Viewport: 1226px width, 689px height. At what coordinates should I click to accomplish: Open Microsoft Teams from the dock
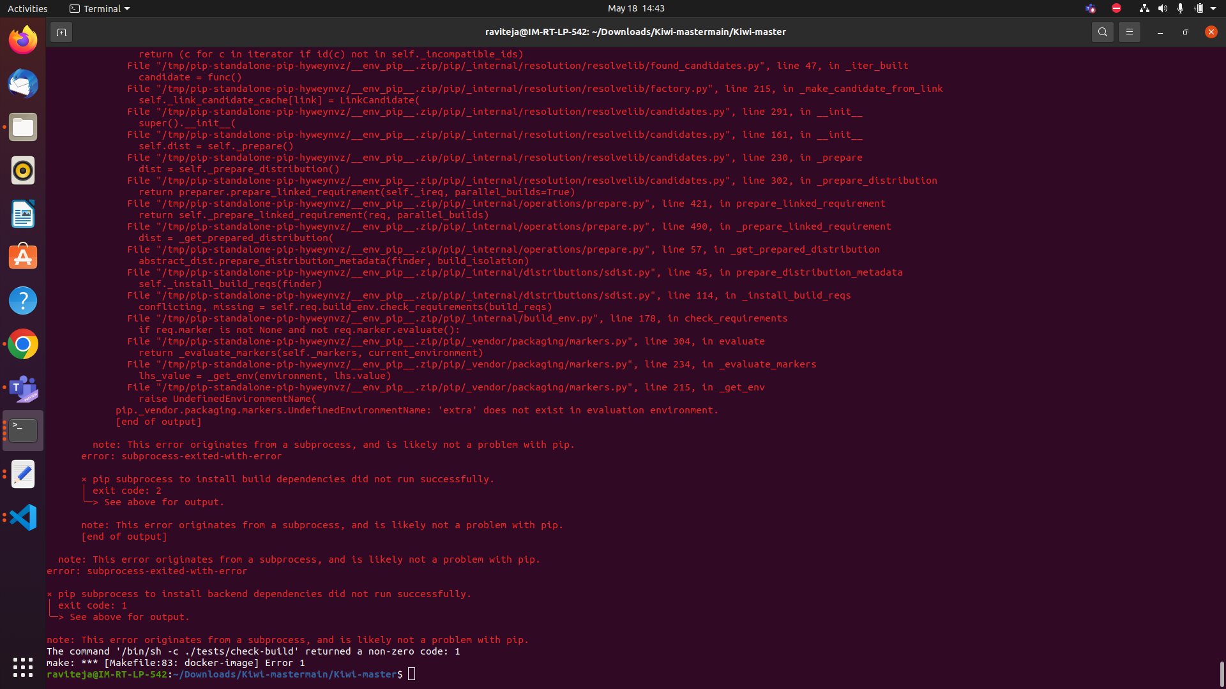click(23, 387)
